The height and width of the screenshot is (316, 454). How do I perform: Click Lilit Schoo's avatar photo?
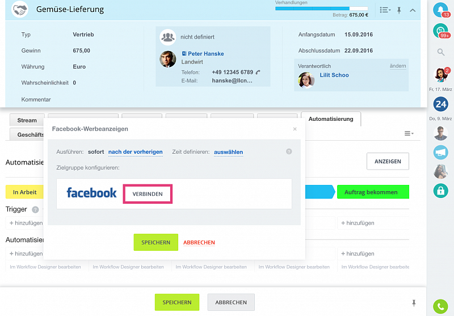(306, 80)
